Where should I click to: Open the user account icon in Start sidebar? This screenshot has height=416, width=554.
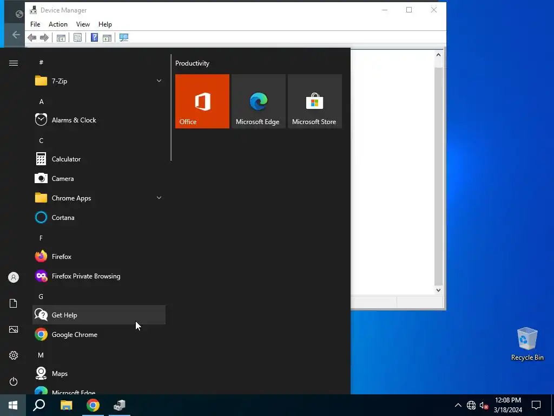coord(14,277)
